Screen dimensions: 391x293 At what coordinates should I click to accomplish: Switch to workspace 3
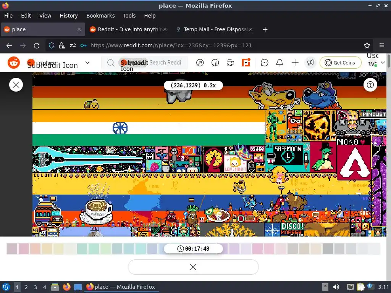pos(35,287)
